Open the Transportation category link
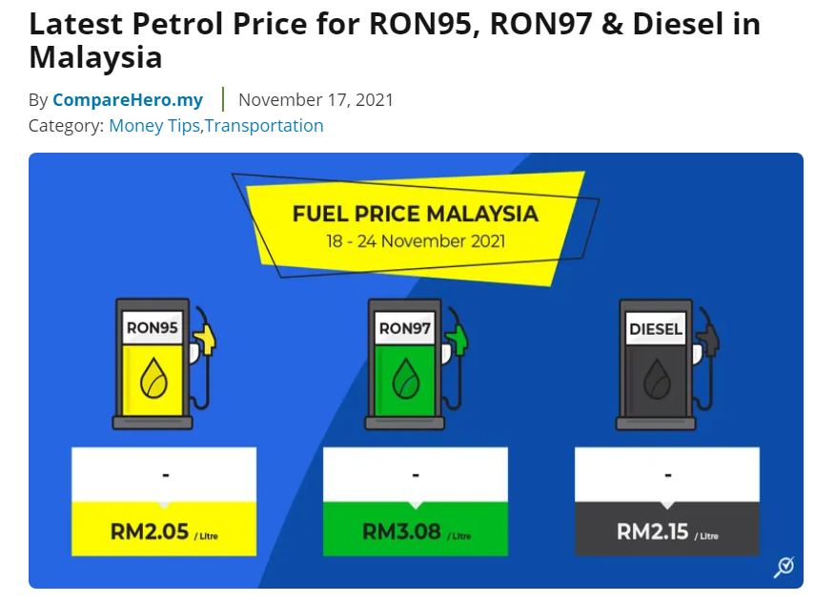Image resolution: width=815 pixels, height=602 pixels. click(264, 125)
